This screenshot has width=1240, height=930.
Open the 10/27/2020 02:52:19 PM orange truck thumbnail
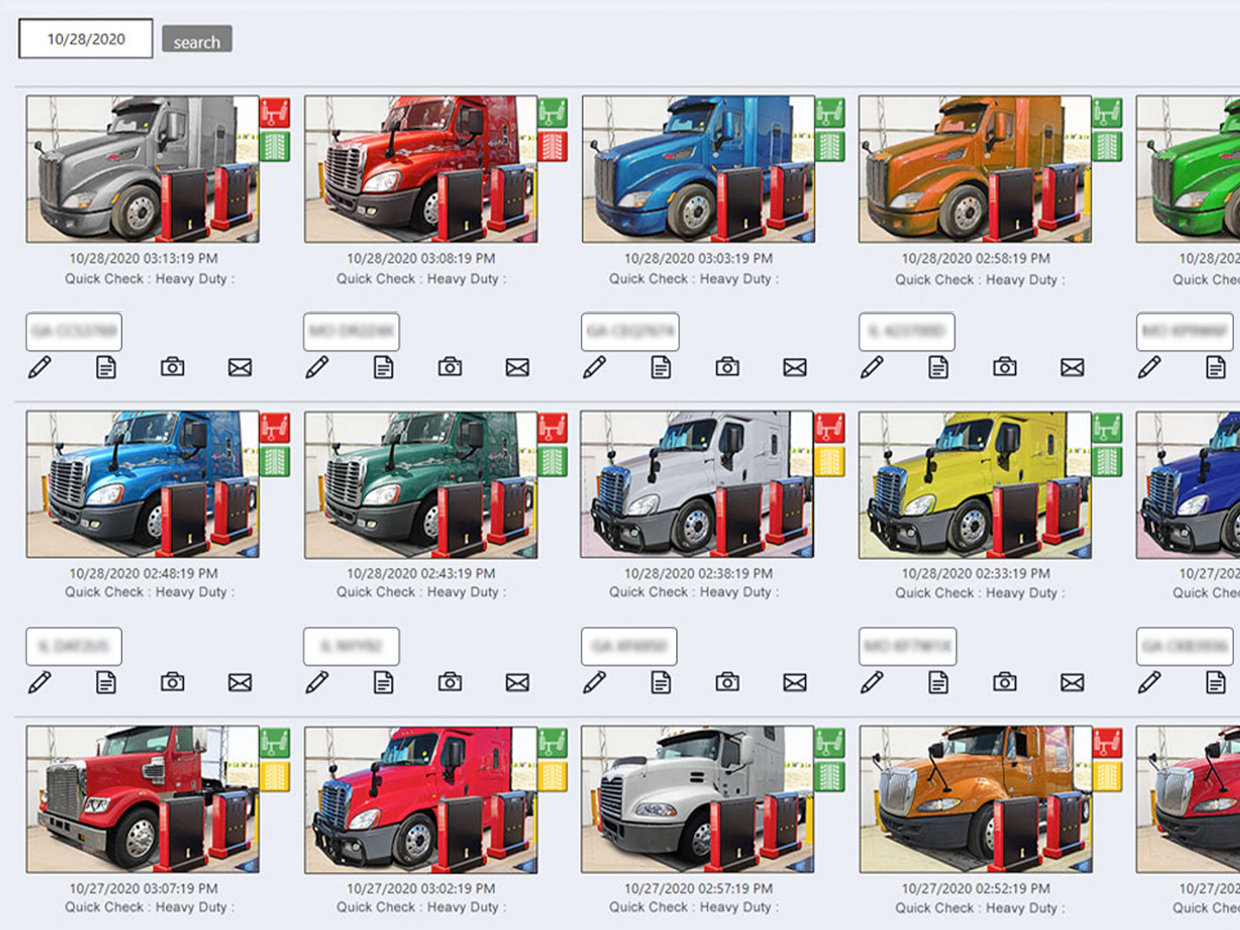tap(975, 799)
